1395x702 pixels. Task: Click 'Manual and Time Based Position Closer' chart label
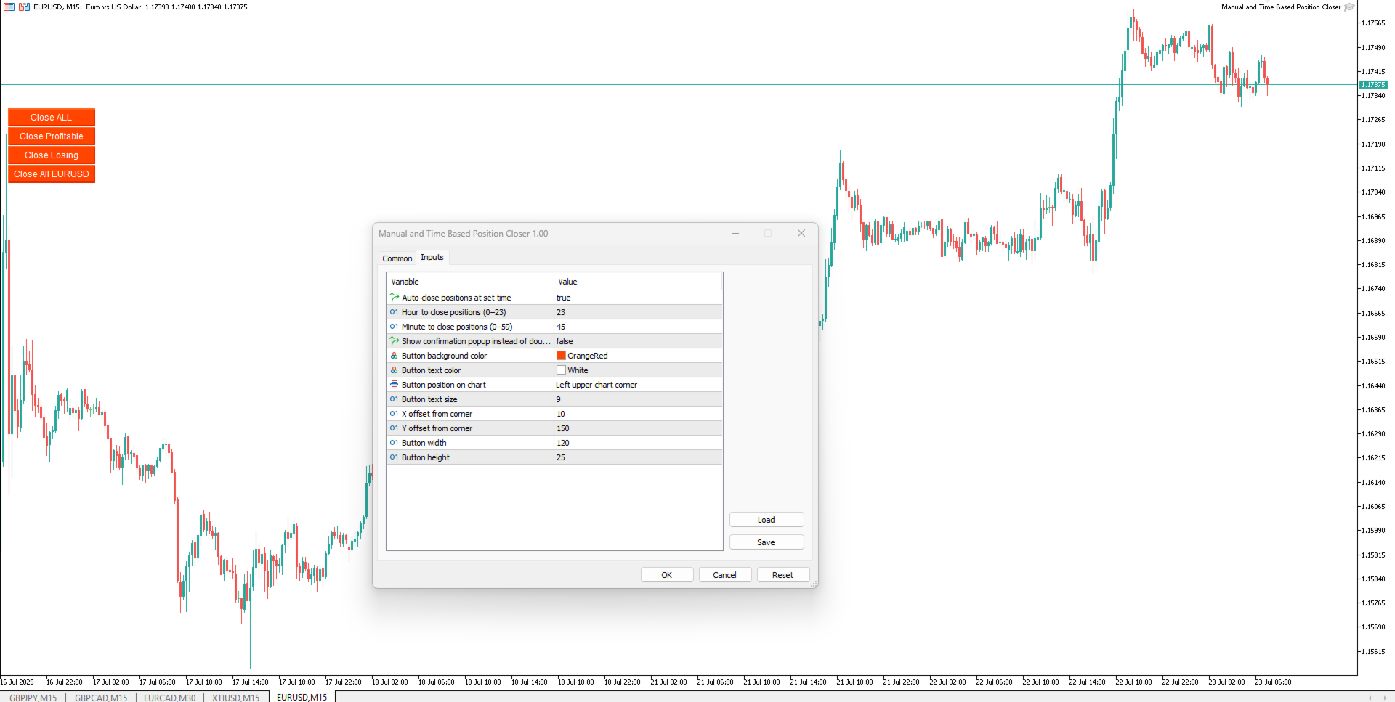click(x=1281, y=7)
